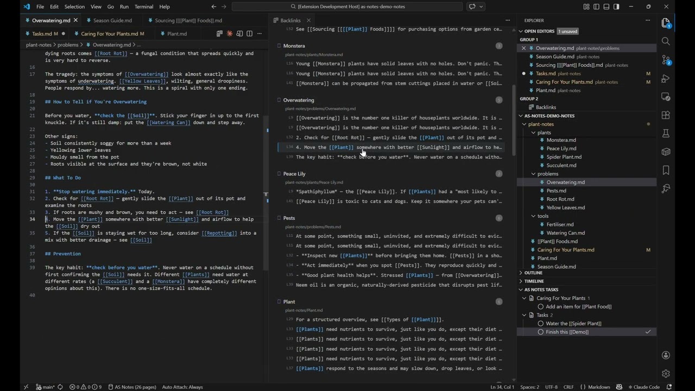This screenshot has width=695, height=391.
Task: Open Watering Can.md in file tree
Action: click(565, 233)
